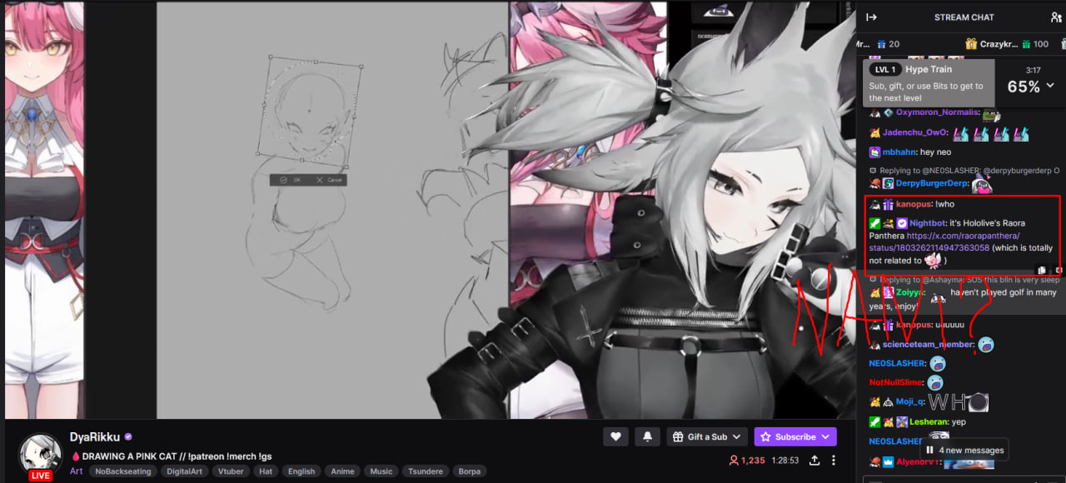
Task: Click Zoiyya username in chat
Action: point(911,292)
